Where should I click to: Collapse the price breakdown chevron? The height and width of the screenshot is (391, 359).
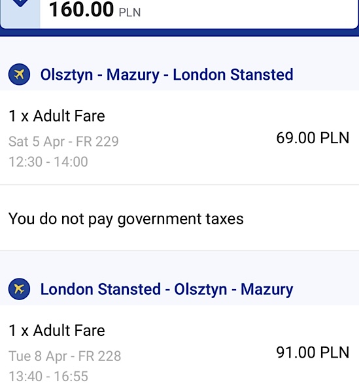20,3
